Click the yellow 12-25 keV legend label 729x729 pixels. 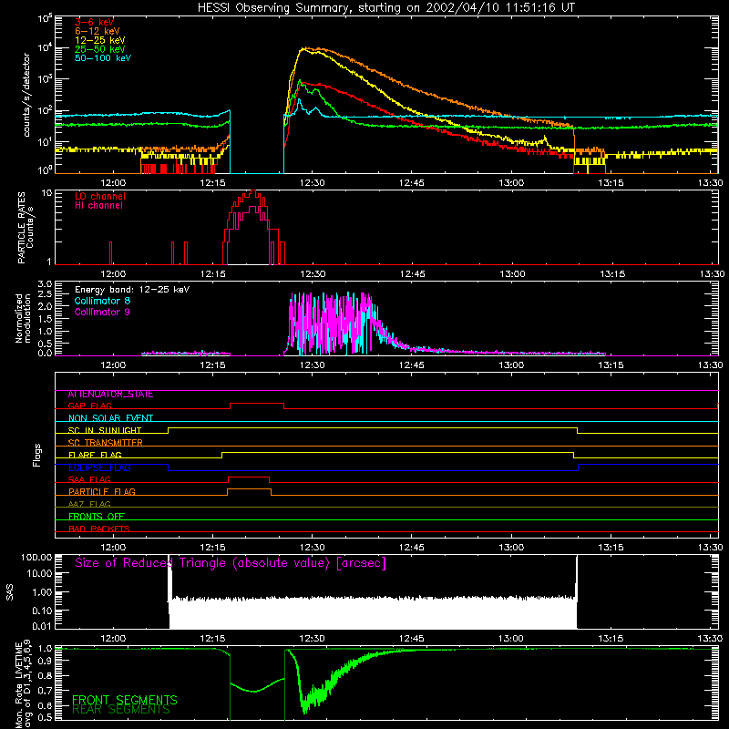click(x=100, y=40)
